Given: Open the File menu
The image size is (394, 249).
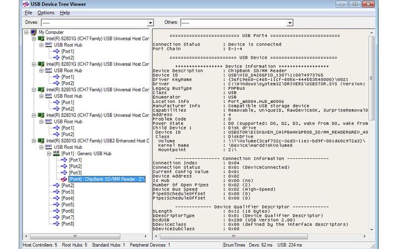Looking at the screenshot, I should [28, 13].
